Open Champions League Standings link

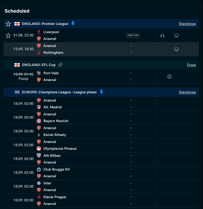coord(187,92)
